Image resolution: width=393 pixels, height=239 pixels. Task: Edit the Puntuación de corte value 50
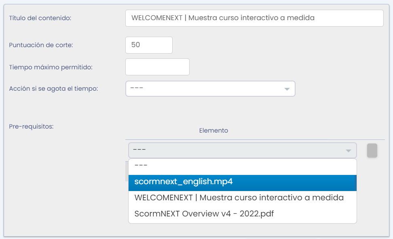coord(149,45)
